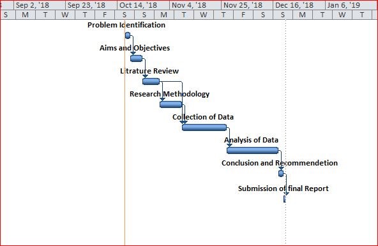Screen dimensions: 378x246
Task: Click the Nov 25, '18 timescale header
Action: [247, 5]
